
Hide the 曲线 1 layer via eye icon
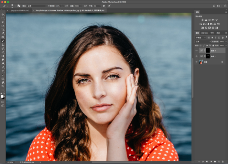197,56
